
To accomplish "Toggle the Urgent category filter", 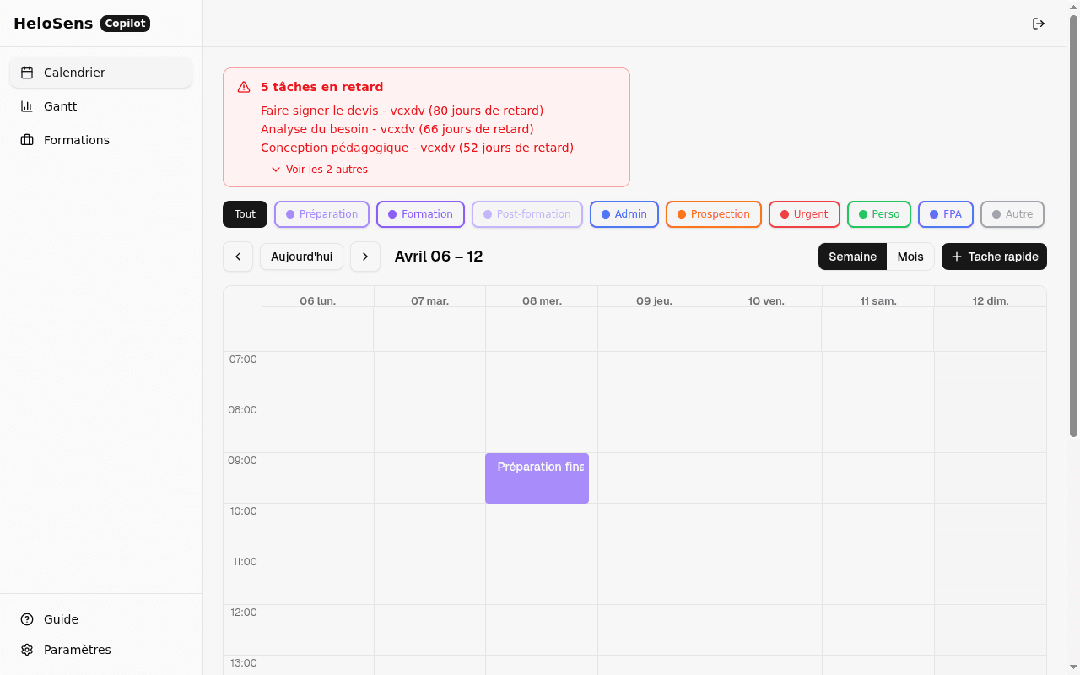I will coord(804,214).
